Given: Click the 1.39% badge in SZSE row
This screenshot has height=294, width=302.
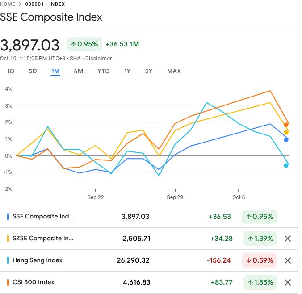Looking at the screenshot, I should (260, 239).
